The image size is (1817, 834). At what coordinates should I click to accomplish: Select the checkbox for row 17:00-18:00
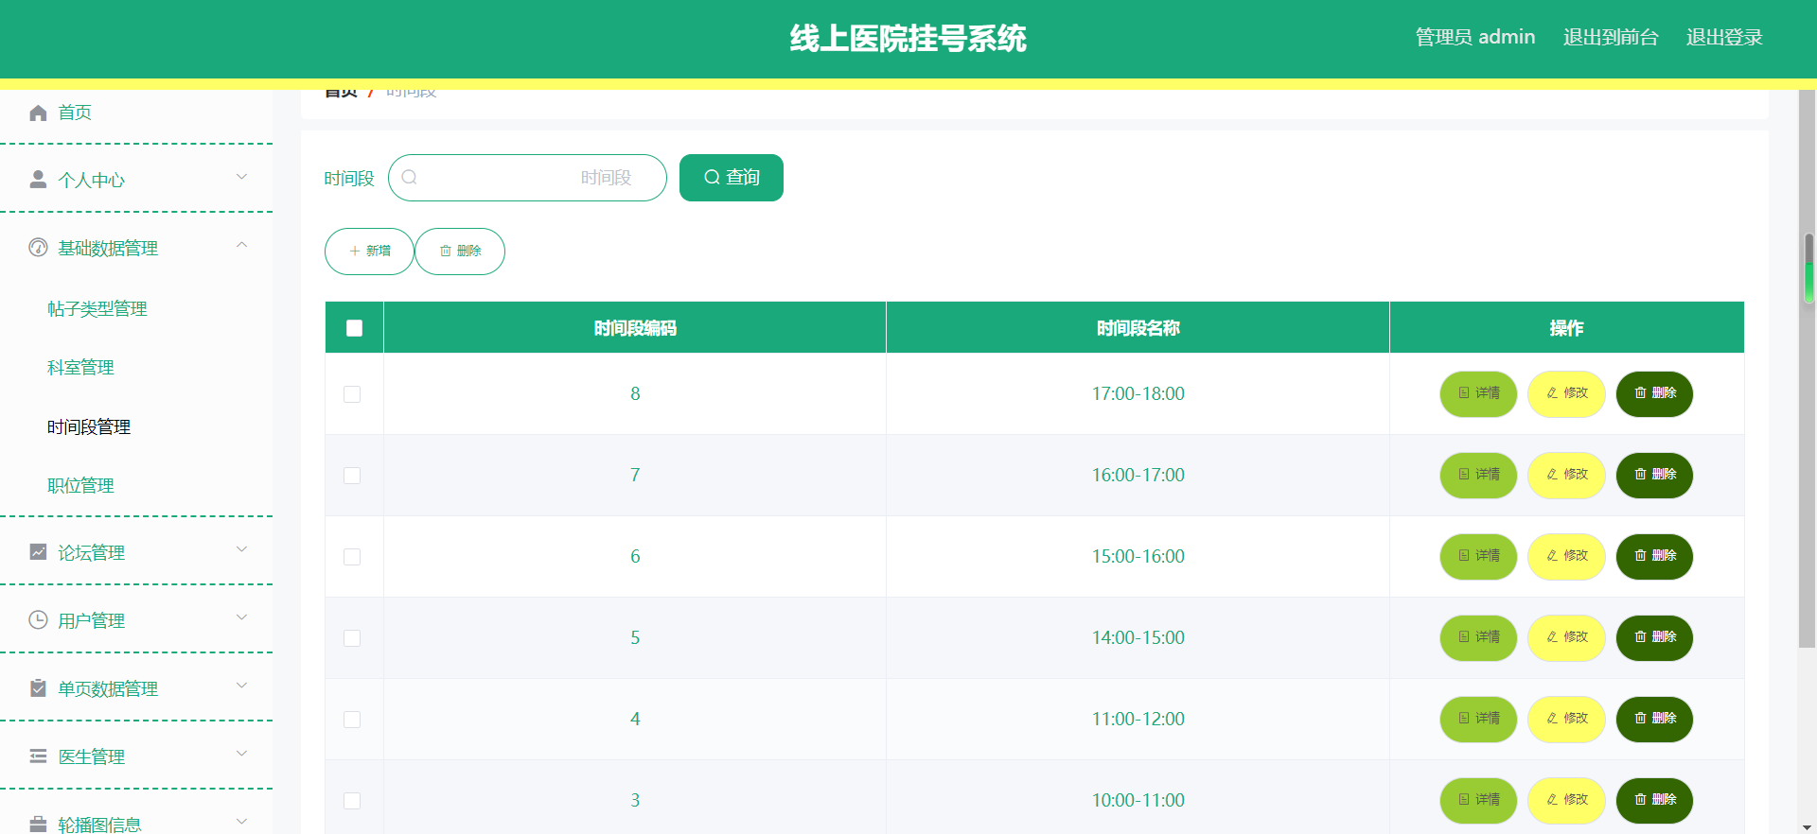point(352,394)
